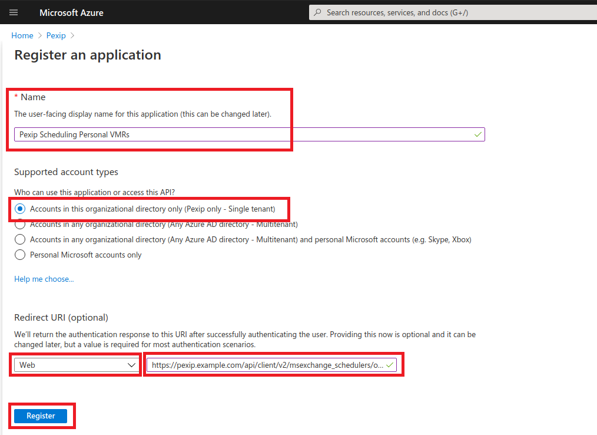Click the down arrow on the Web combo box
This screenshot has width=597, height=435.
[131, 365]
